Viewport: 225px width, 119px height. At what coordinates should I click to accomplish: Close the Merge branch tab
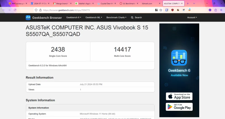click(71, 3)
